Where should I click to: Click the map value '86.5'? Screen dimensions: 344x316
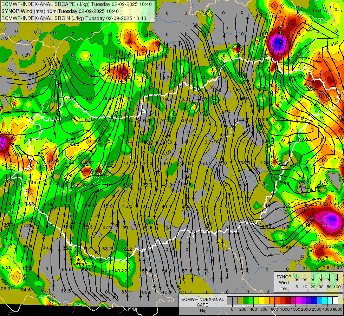34,75
